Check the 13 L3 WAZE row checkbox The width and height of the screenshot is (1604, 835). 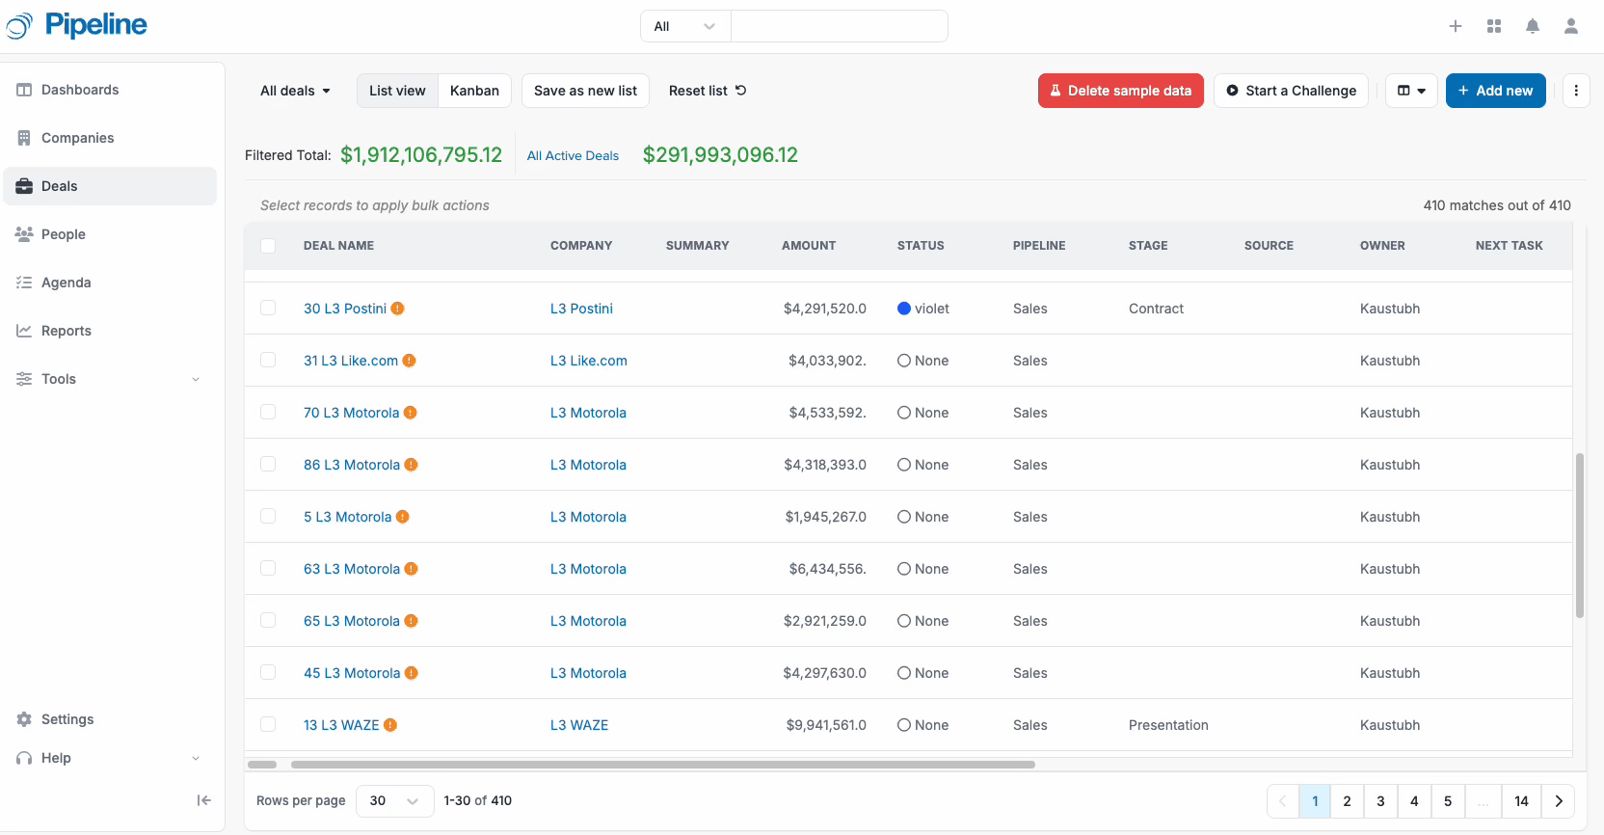coord(268,724)
